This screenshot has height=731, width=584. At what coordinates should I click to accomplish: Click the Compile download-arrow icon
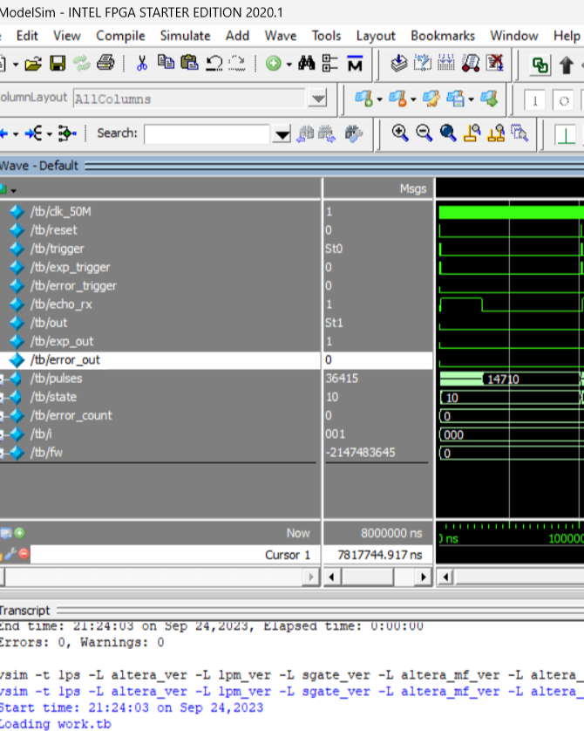pyautogui.click(x=398, y=63)
